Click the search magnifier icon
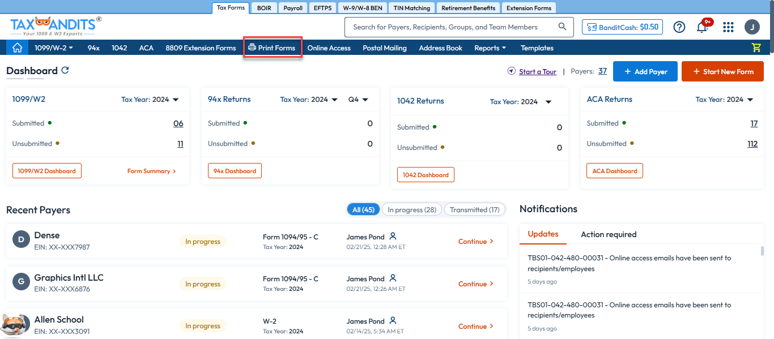This screenshot has width=774, height=339. click(x=562, y=27)
